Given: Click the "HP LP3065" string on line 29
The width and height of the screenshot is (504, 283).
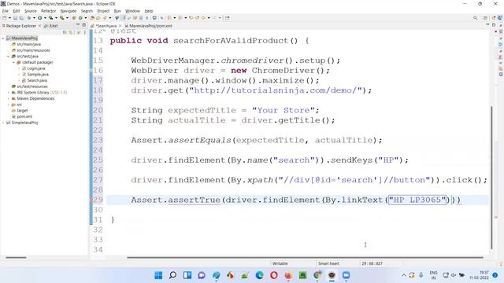Looking at the screenshot, I should click(x=417, y=200).
